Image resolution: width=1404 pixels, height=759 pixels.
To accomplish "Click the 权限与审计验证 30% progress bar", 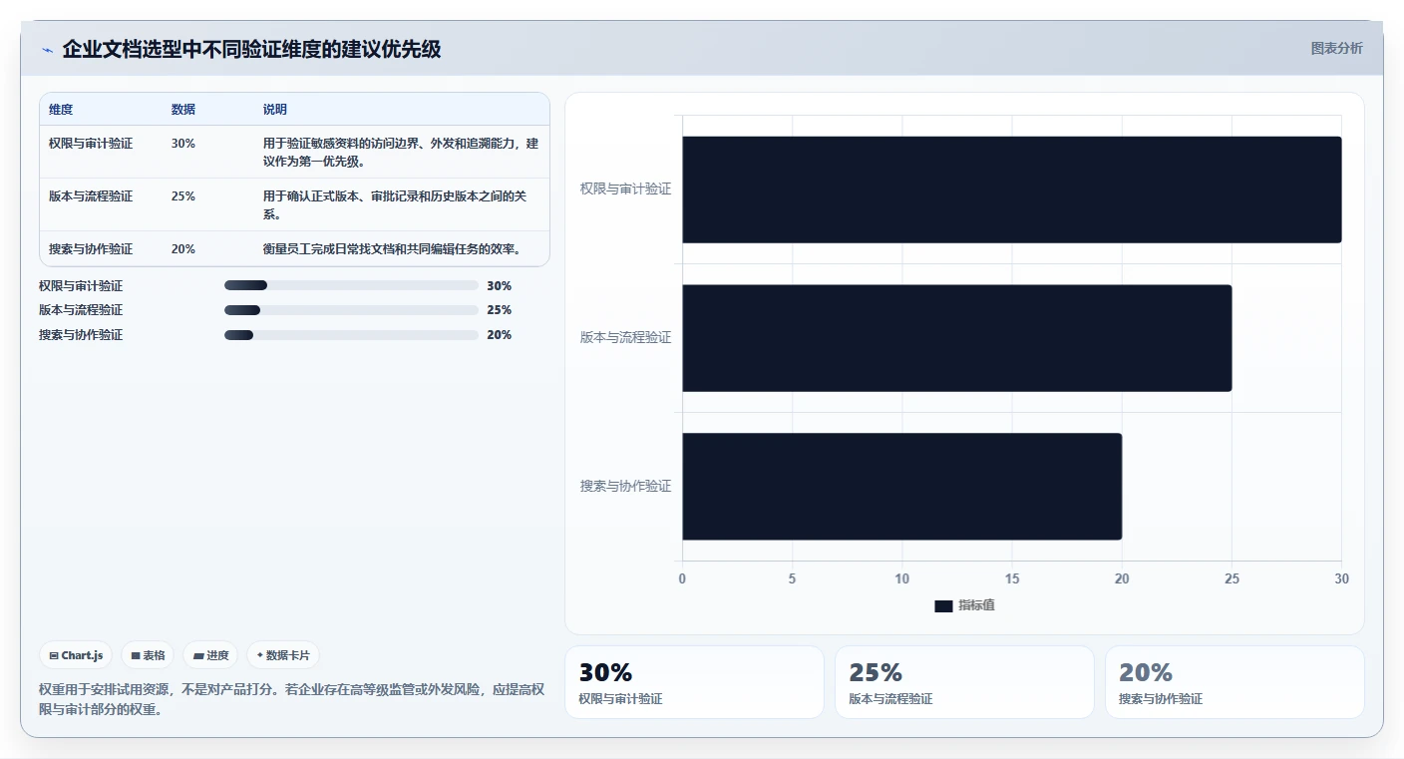I will point(351,285).
